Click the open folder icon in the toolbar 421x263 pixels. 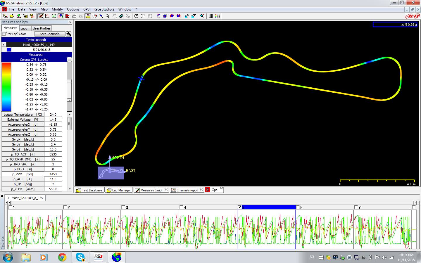tap(12, 16)
